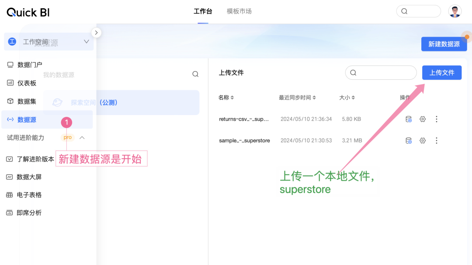Collapse the 试用进阶能力 section
472x265 pixels.
coord(82,138)
